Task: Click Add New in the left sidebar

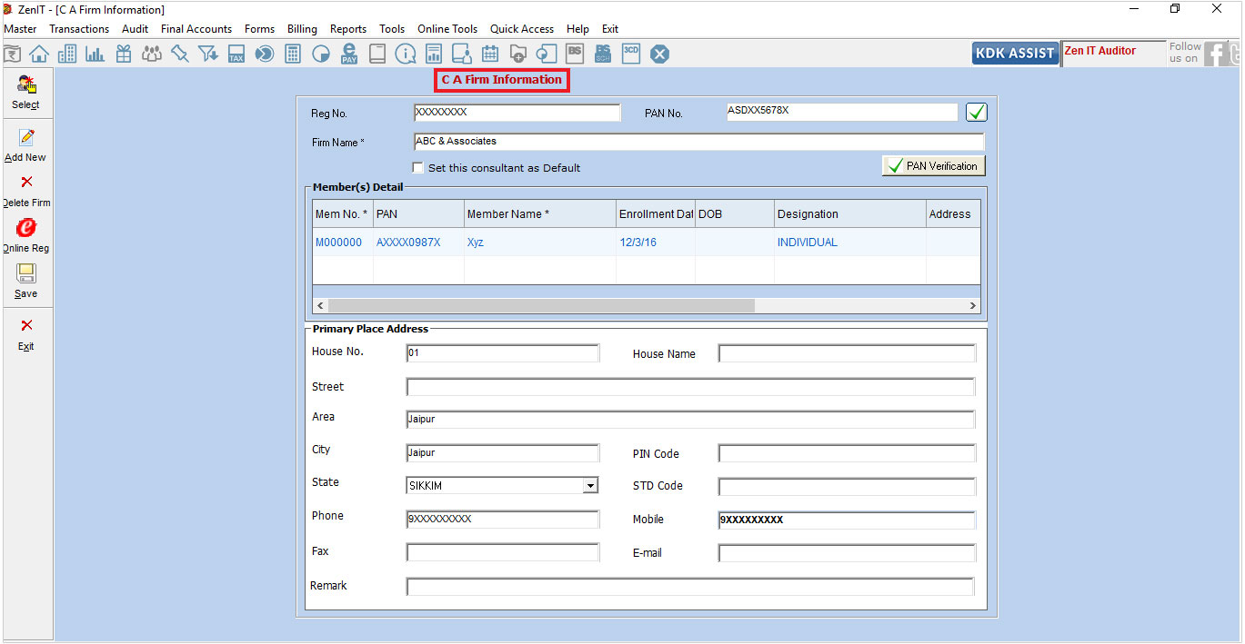Action: (26, 145)
